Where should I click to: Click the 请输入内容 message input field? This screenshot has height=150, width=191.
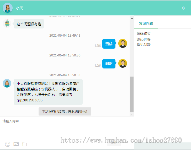[67, 129]
